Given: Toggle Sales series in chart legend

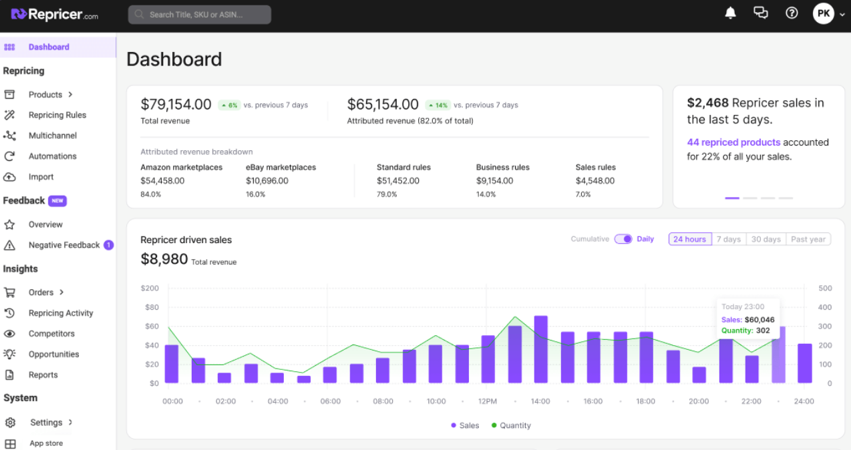Looking at the screenshot, I should (x=465, y=425).
